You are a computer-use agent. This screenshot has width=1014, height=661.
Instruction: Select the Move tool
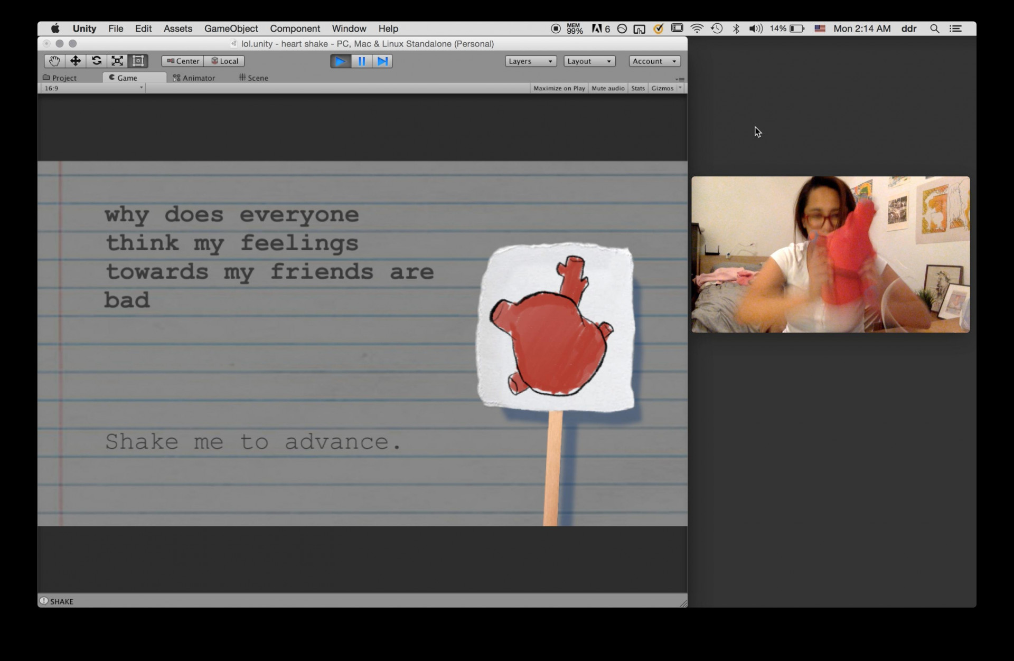[x=76, y=61]
